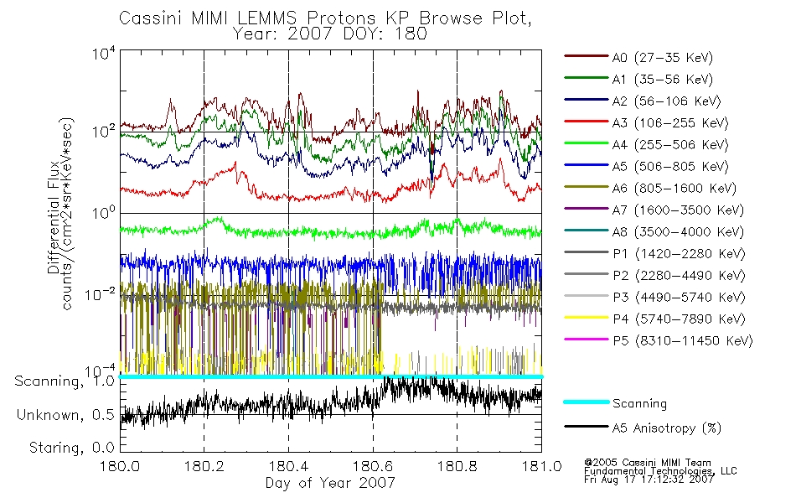
Task: Click the x-axis tick label 180.8
Action: tap(457, 466)
